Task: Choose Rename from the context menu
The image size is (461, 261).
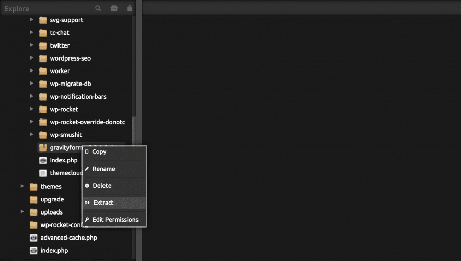Action: pos(103,169)
